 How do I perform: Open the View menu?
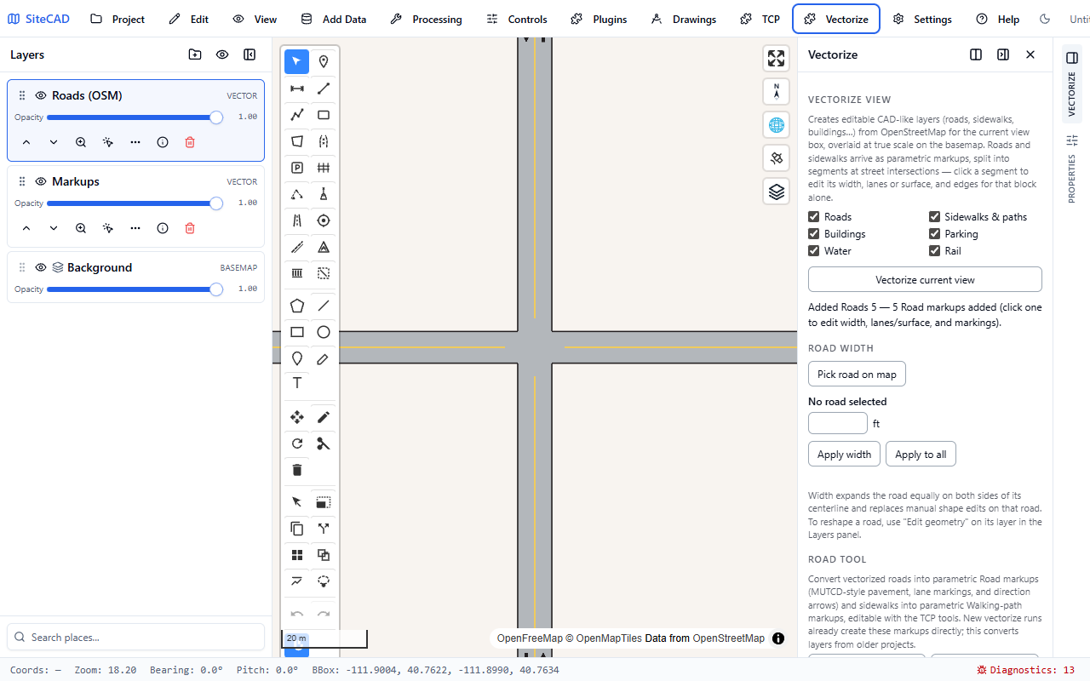[x=255, y=19]
